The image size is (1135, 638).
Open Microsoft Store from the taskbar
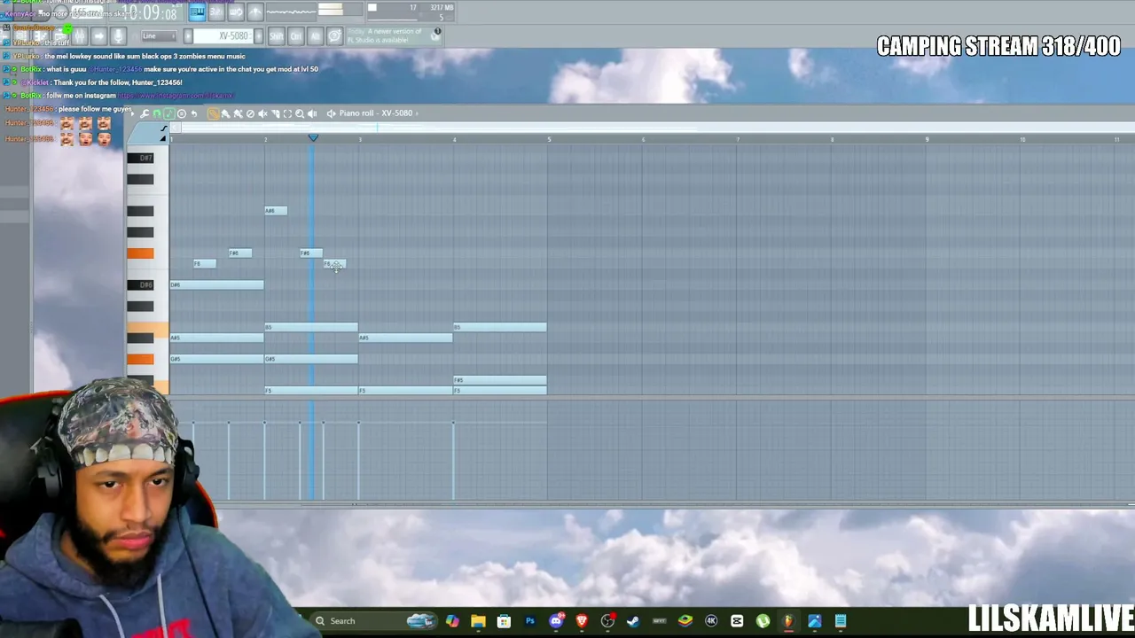(504, 621)
